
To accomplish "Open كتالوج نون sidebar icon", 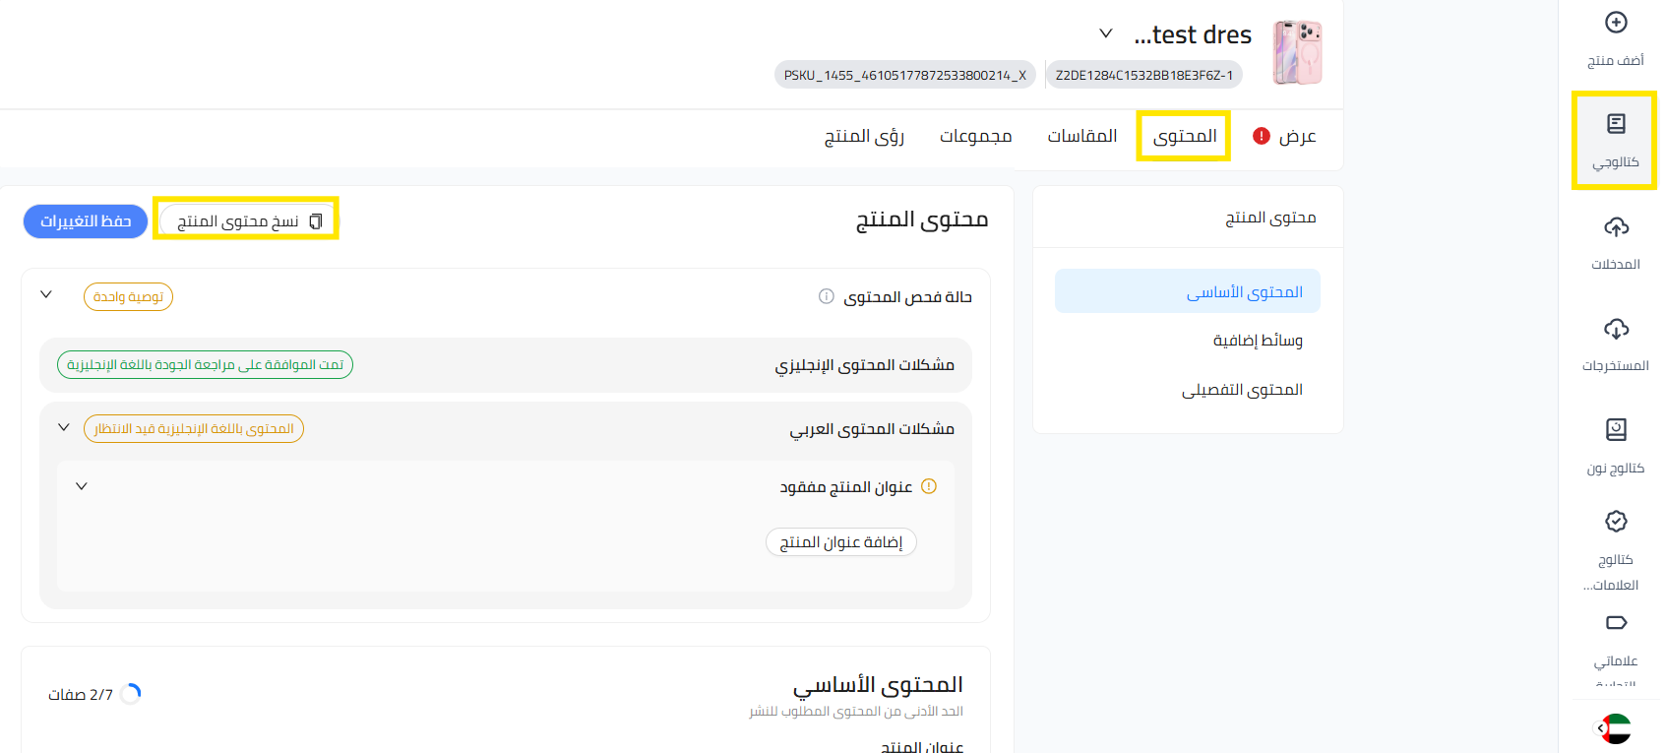I will click(x=1616, y=429).
